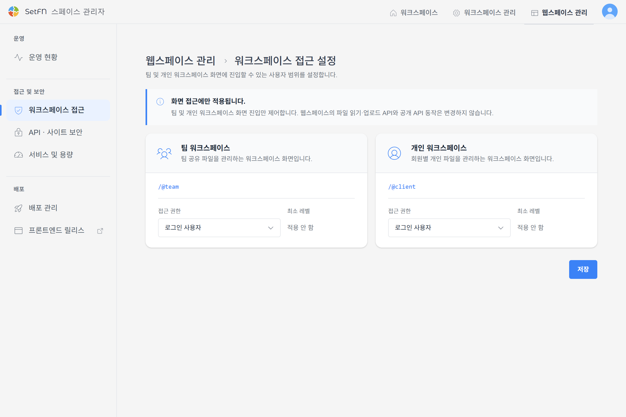Click the lock icon for API · 사이트 보안
The image size is (626, 417).
[18, 132]
